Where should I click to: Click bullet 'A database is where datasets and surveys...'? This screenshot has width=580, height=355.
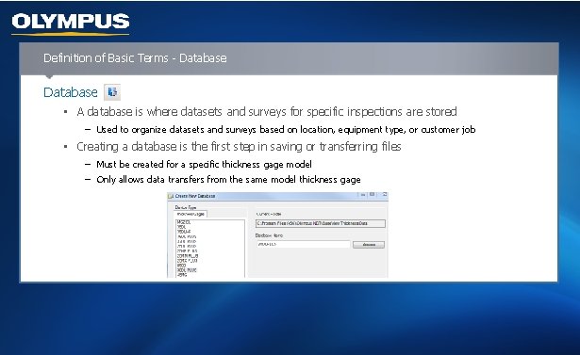click(x=267, y=111)
